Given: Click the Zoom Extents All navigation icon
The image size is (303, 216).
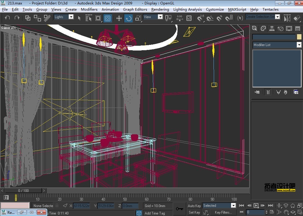Looking at the screenshot, I should pyautogui.click(x=300, y=206).
